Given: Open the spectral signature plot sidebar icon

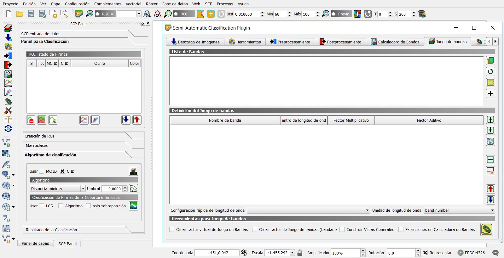Looking at the screenshot, I should (8, 83).
